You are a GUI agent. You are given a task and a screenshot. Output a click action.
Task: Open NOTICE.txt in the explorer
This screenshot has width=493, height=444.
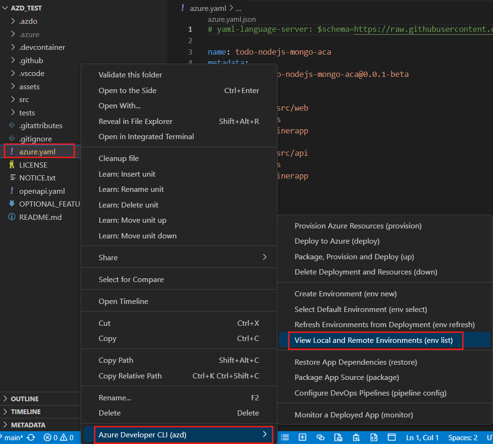[37, 178]
